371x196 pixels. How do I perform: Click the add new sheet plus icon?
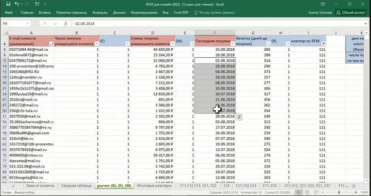[x=354, y=186]
